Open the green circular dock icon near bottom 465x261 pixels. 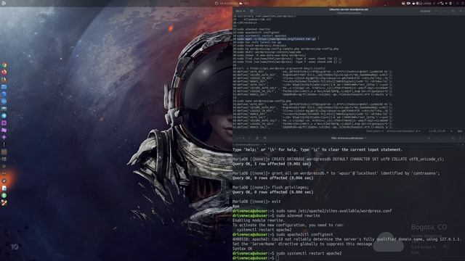click(x=4, y=195)
